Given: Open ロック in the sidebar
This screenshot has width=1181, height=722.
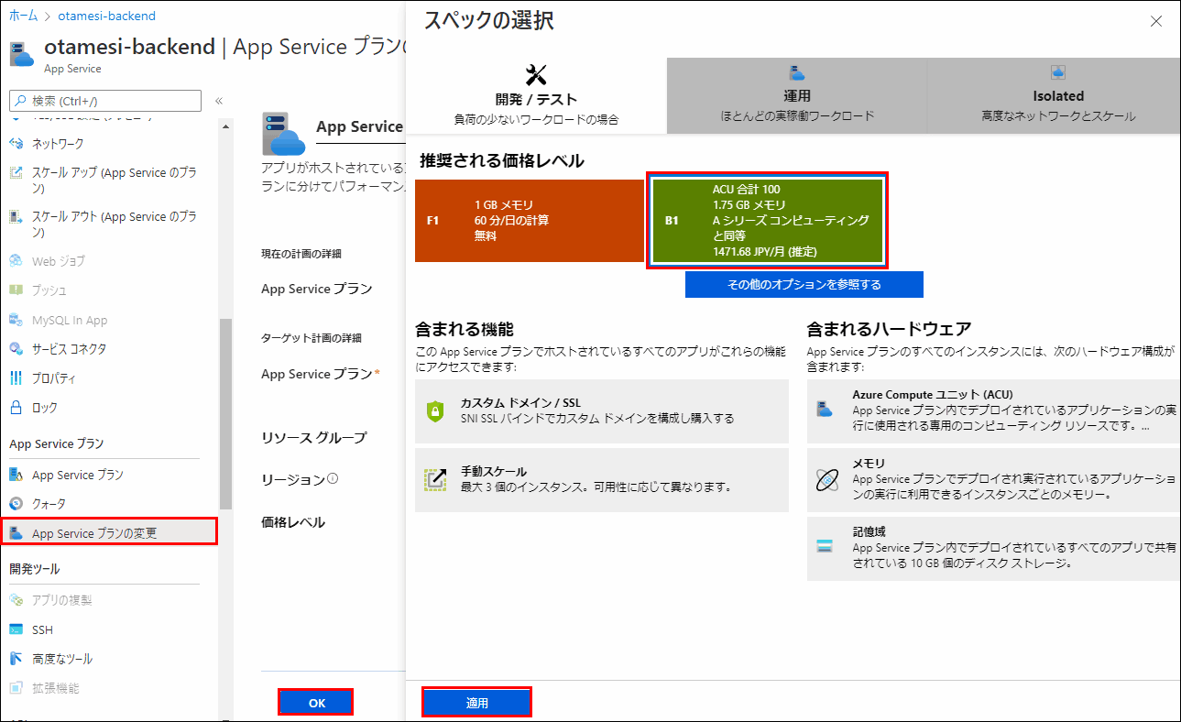Looking at the screenshot, I should 45,408.
